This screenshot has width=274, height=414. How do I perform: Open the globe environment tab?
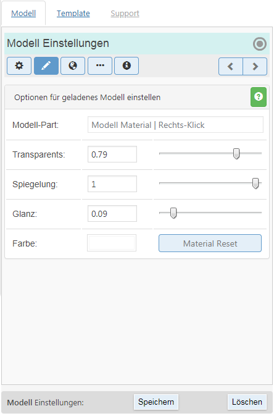pyautogui.click(x=73, y=65)
